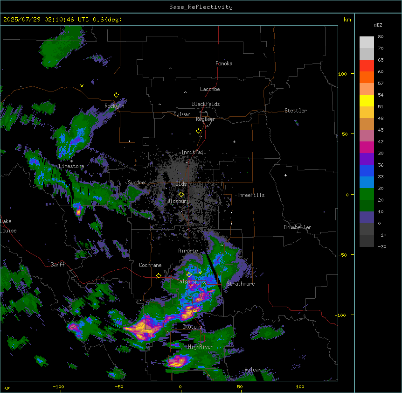The image size is (402, 393).
Task: Select the bright green 20-30 dBZ swatch
Action: point(367,194)
